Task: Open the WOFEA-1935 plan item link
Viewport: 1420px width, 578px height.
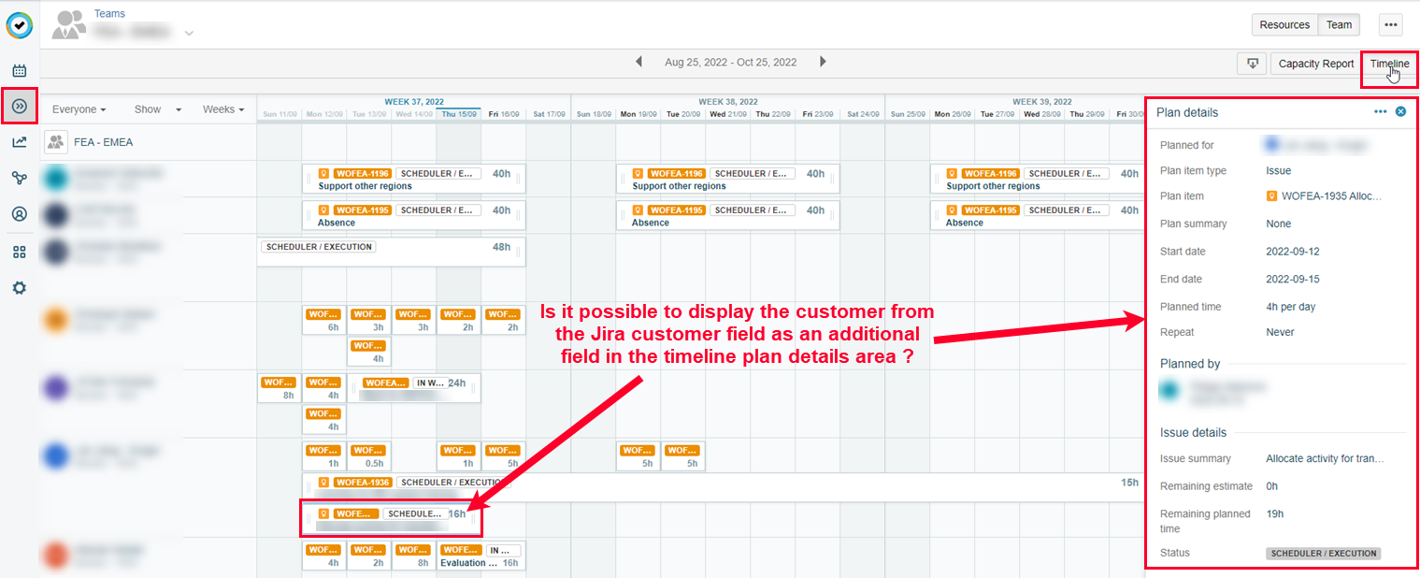Action: 1331,196
